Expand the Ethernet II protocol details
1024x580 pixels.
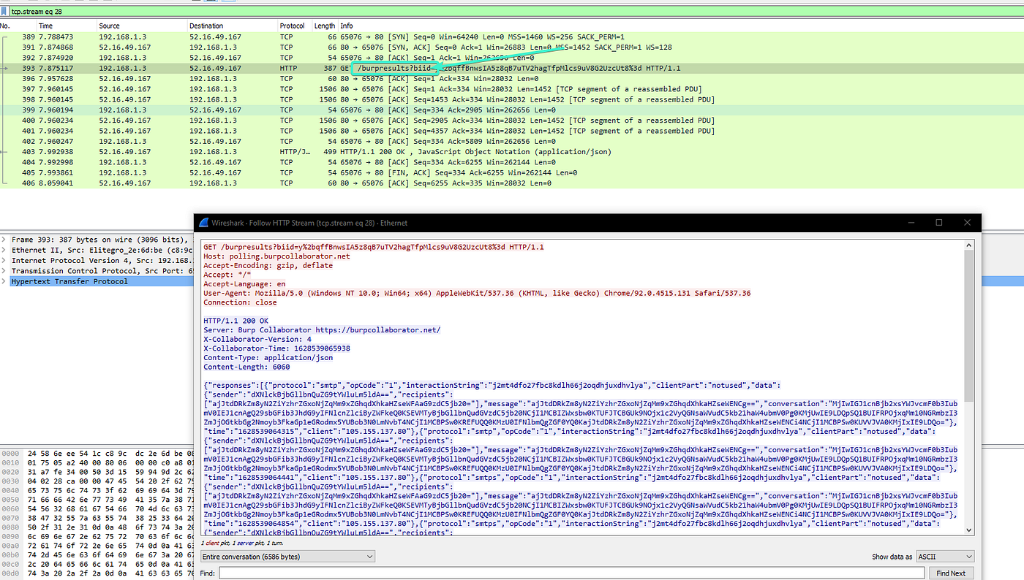pyautogui.click(x=5, y=249)
